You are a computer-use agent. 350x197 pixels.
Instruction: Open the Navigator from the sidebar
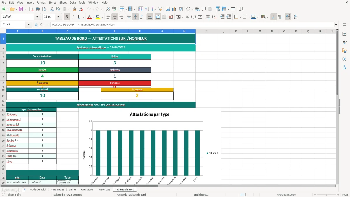click(x=344, y=59)
